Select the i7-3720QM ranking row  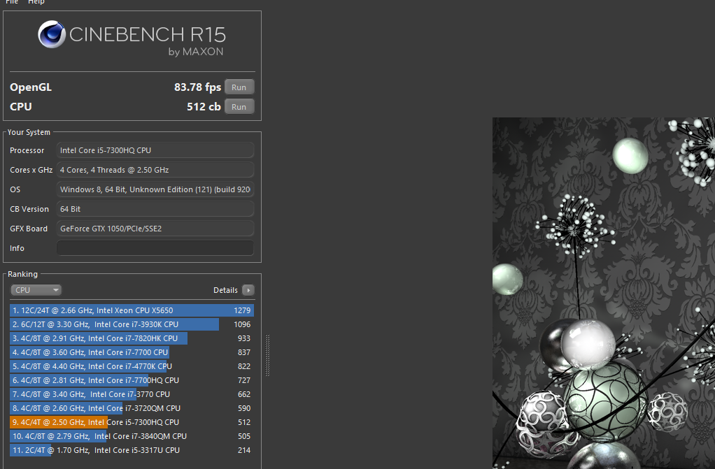[132, 408]
